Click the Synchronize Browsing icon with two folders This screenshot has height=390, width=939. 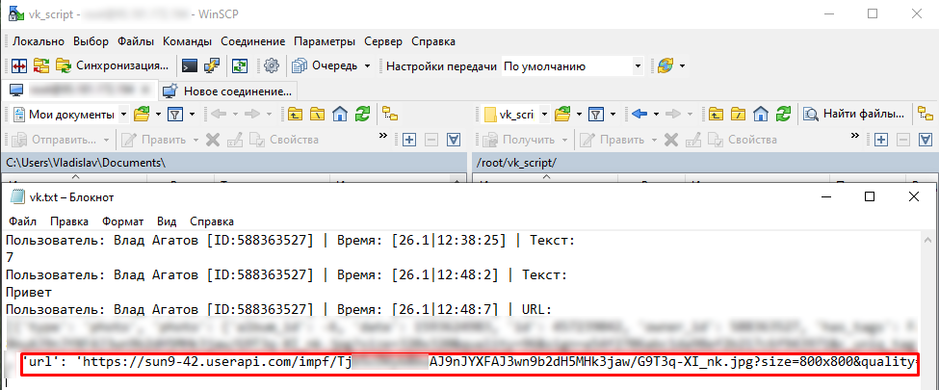pyautogui.click(x=40, y=65)
